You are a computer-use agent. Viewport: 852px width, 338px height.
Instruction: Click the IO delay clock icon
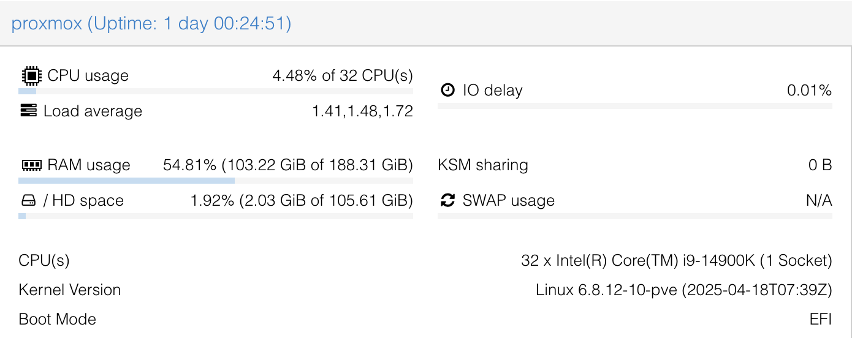click(448, 91)
